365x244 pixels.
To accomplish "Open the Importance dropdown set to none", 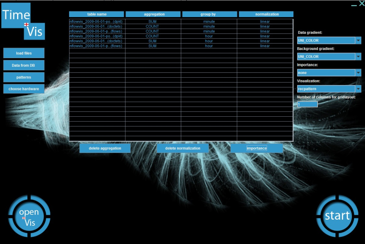I will pos(358,73).
